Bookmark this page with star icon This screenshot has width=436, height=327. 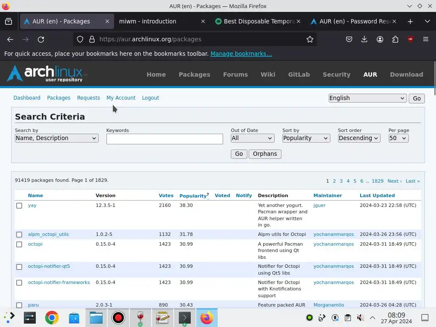tap(310, 40)
